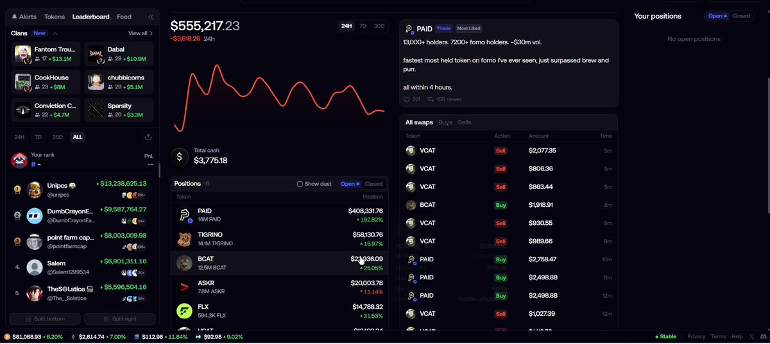The height and width of the screenshot is (344, 770).
Task: Click View all clans link
Action: 141,33
